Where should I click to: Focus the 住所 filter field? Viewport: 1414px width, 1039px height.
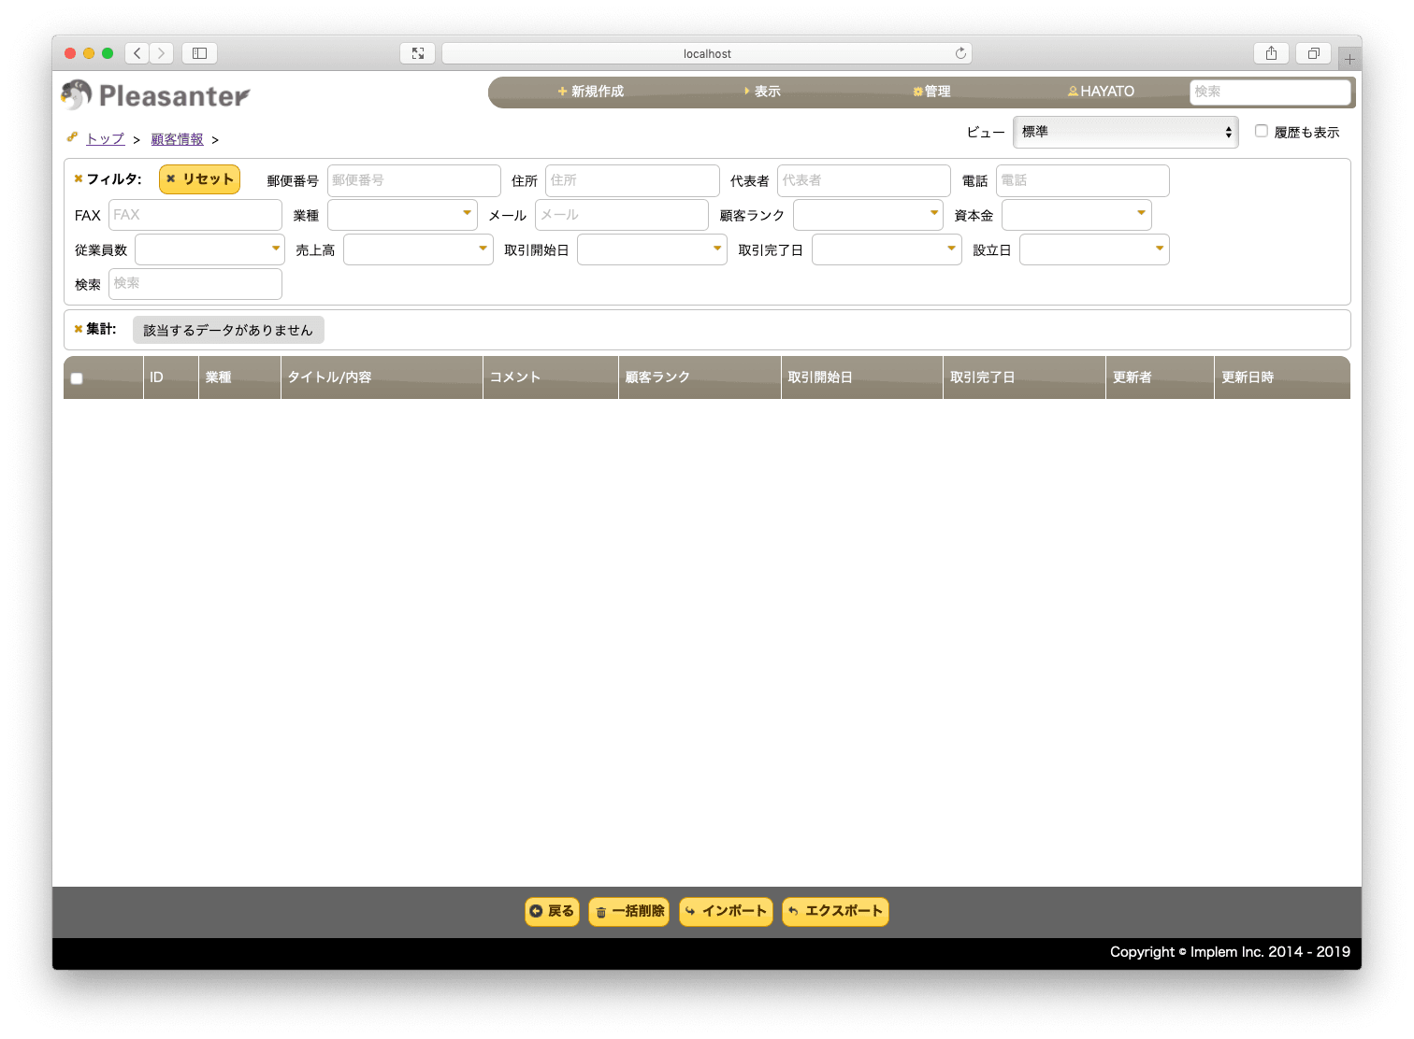tap(632, 180)
